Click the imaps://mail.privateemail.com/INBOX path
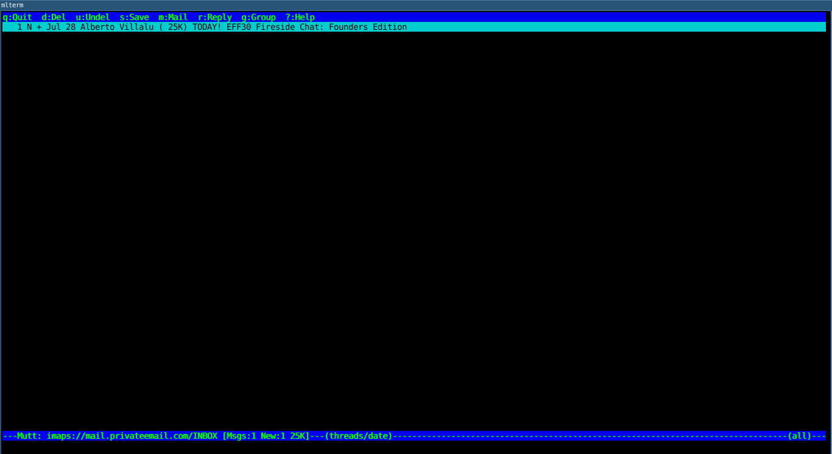This screenshot has width=832, height=454. click(132, 436)
